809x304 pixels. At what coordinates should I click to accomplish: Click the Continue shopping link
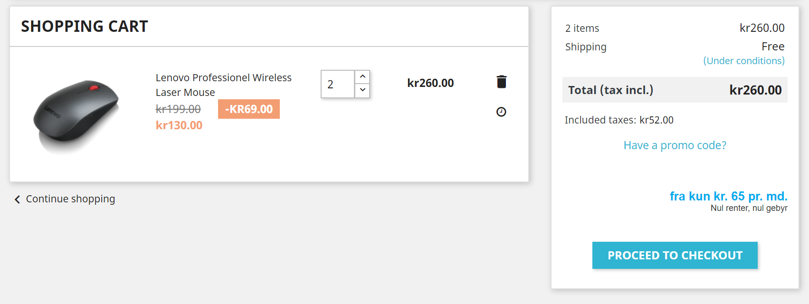click(x=70, y=199)
